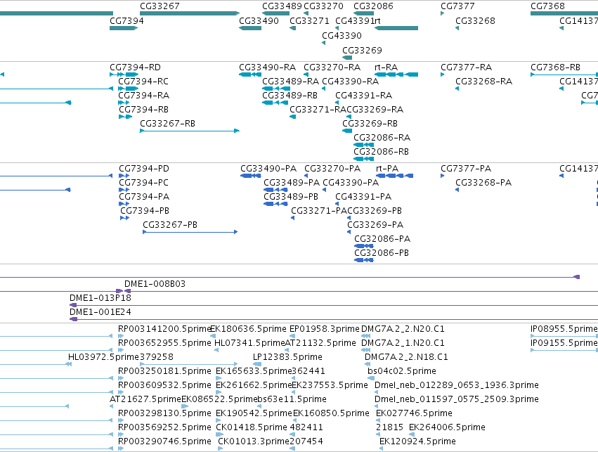598x452 pixels.
Task: Click the CG7394 gene label
Action: tap(126, 21)
